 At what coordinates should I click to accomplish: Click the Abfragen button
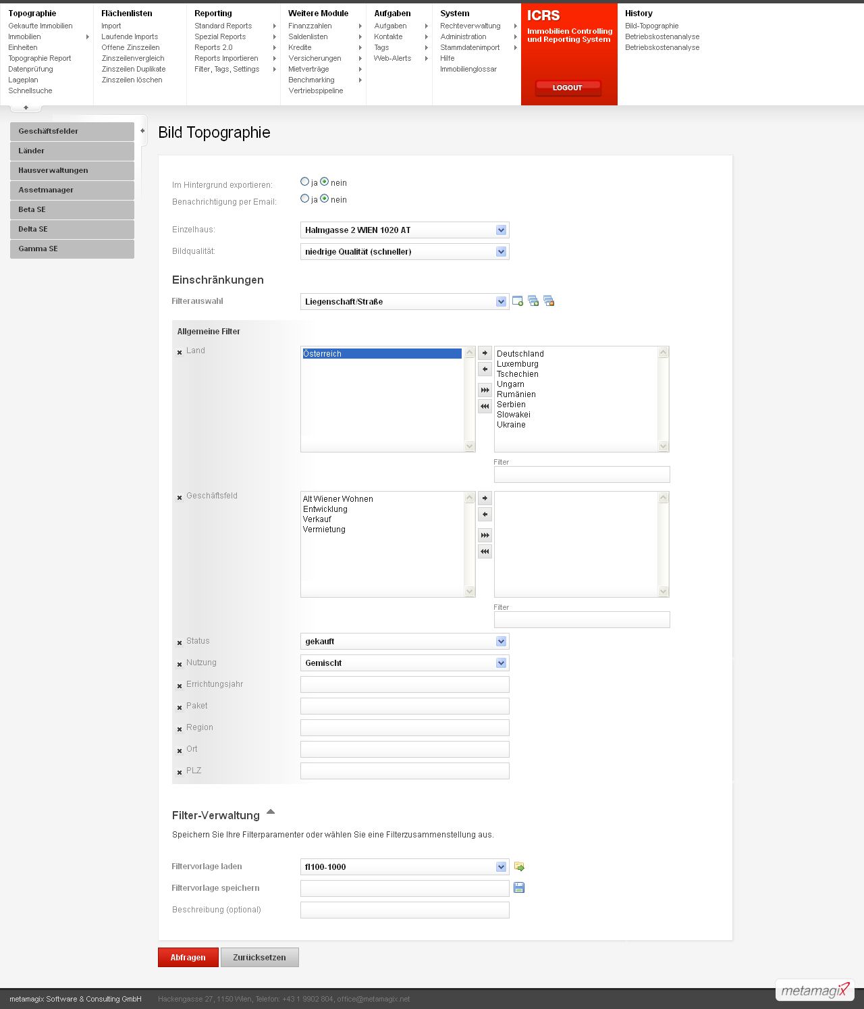(x=188, y=958)
